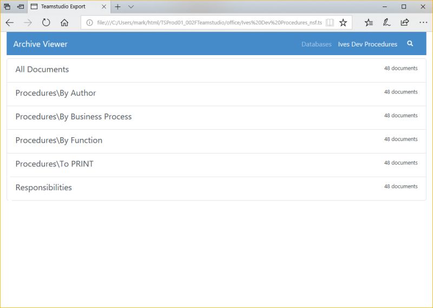Open the All Documents view
This screenshot has height=308, width=433.
pyautogui.click(x=216, y=70)
